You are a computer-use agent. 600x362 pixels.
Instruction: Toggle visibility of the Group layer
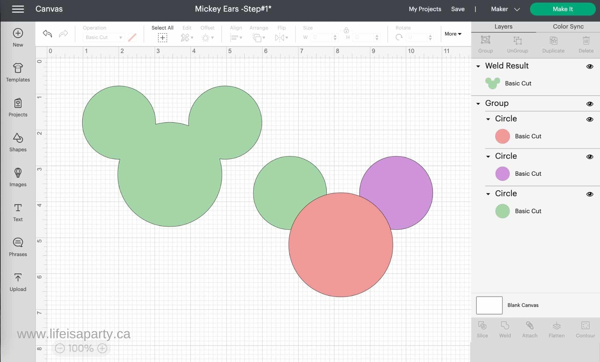590,104
